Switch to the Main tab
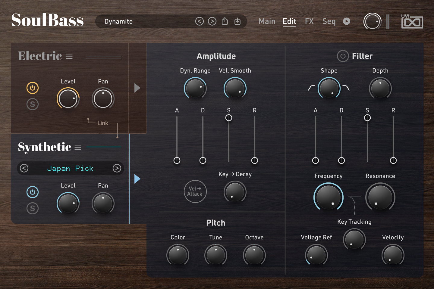434x289 pixels. (x=267, y=21)
